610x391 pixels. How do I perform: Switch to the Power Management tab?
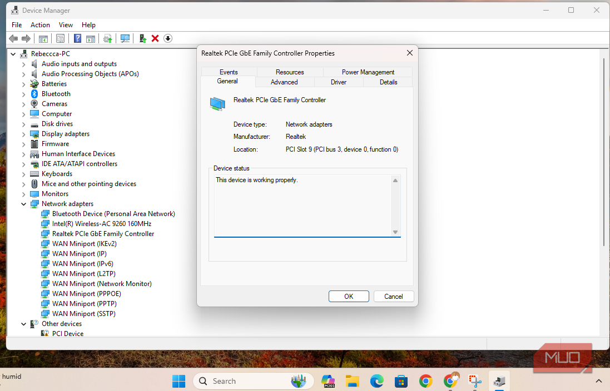tap(368, 72)
